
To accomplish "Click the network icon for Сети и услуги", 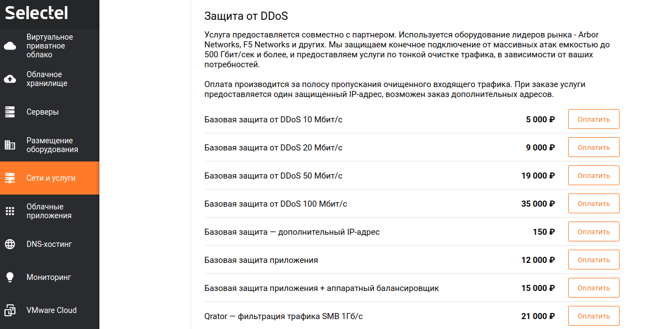I will click(x=10, y=178).
